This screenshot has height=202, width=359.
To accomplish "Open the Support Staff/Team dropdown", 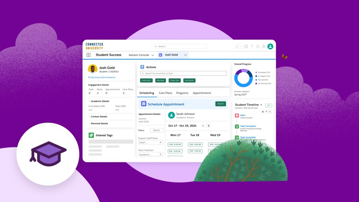I will point(150,142).
